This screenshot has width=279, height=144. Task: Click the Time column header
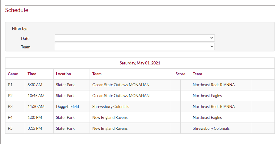pos(32,74)
